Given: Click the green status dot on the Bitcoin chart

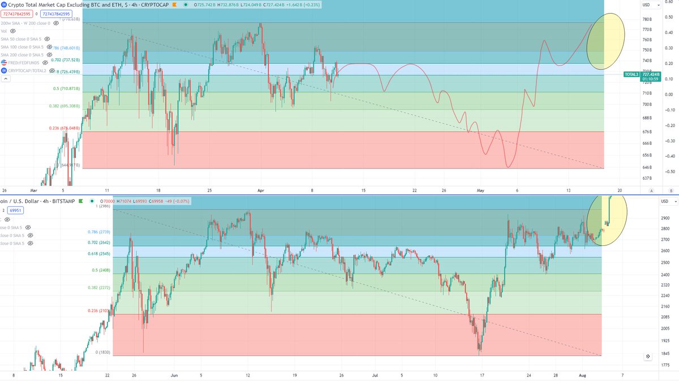Looking at the screenshot, I should (92, 201).
